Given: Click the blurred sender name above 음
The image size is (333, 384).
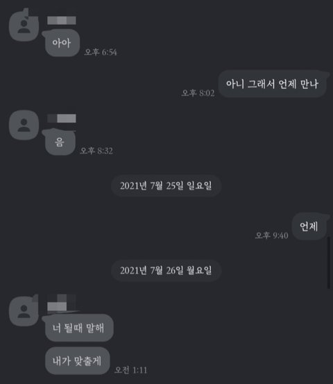Looking at the screenshot, I should (62, 118).
